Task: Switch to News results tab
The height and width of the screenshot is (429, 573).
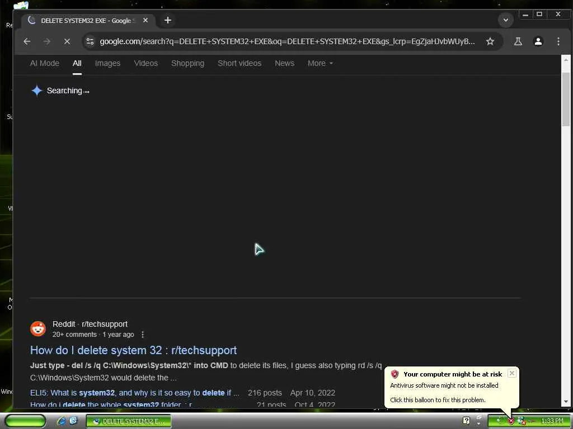Action: pos(285,64)
